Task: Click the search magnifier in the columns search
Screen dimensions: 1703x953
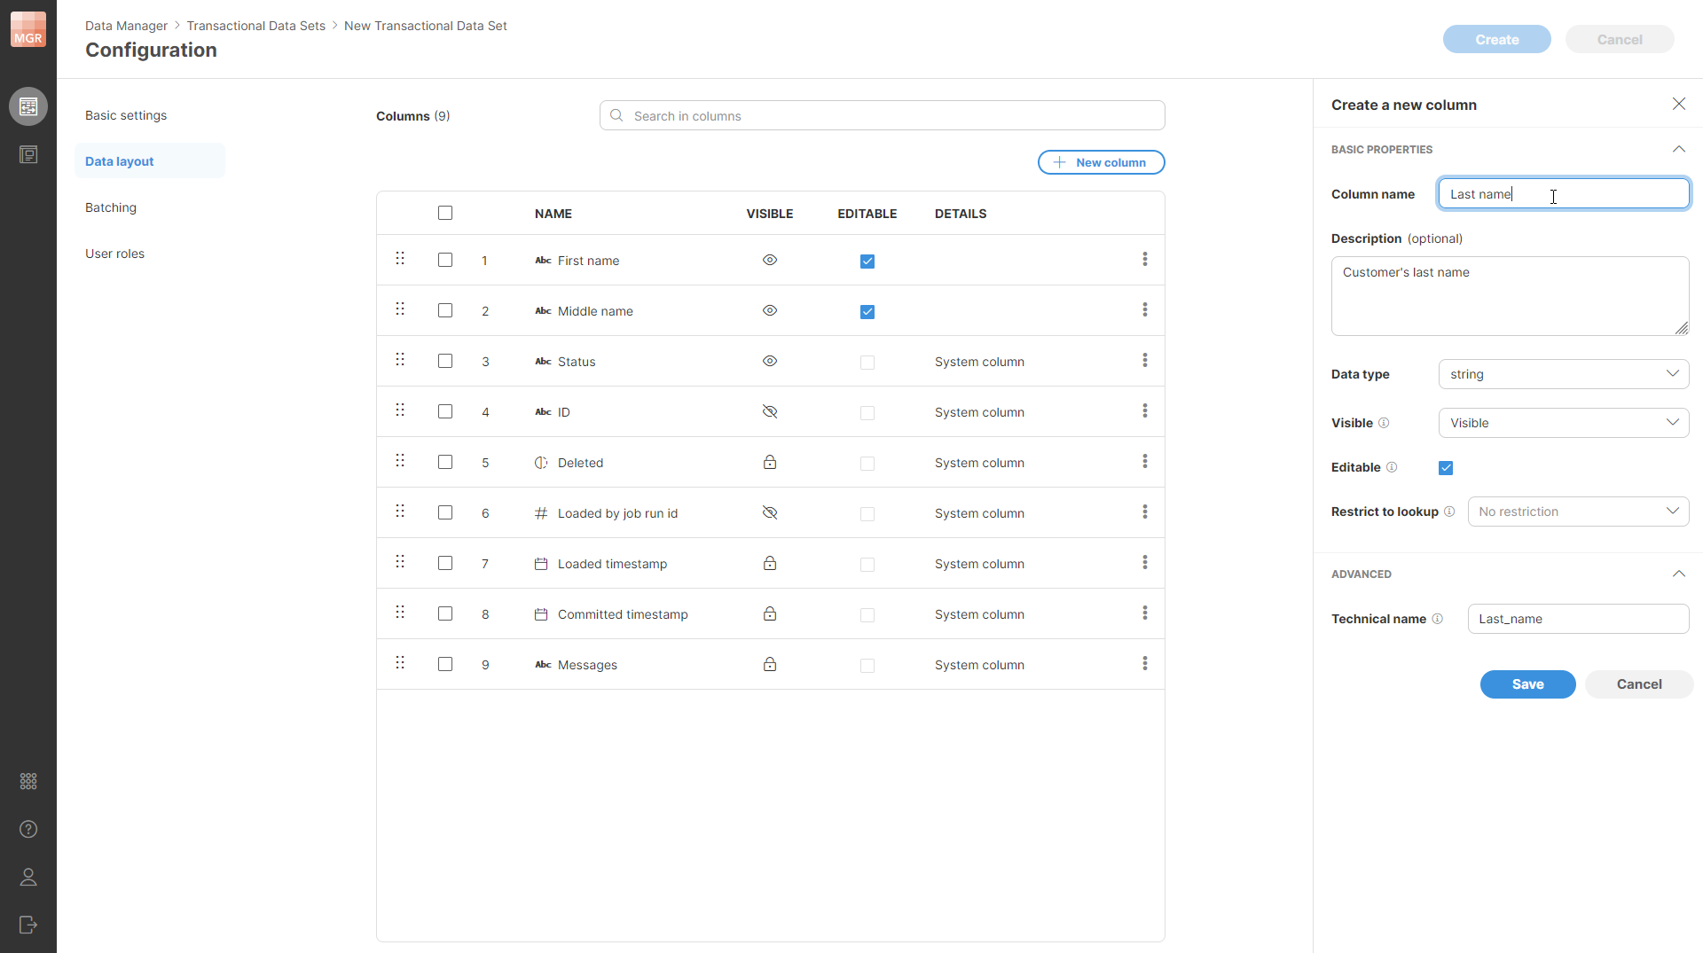Action: coord(616,115)
